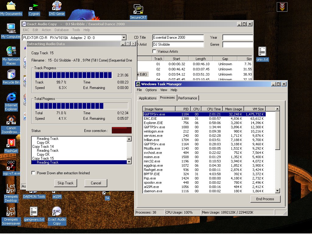
Task: Open the Internet Explorer desktop icon
Action: [11, 97]
